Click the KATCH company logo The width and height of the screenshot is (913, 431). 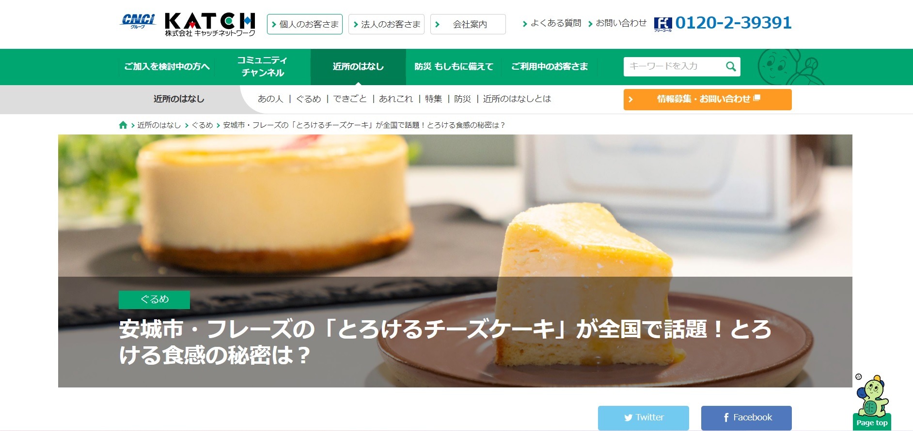pos(210,24)
